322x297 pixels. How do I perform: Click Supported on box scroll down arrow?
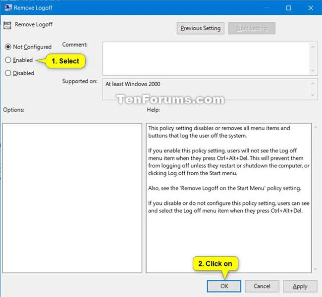click(313, 95)
